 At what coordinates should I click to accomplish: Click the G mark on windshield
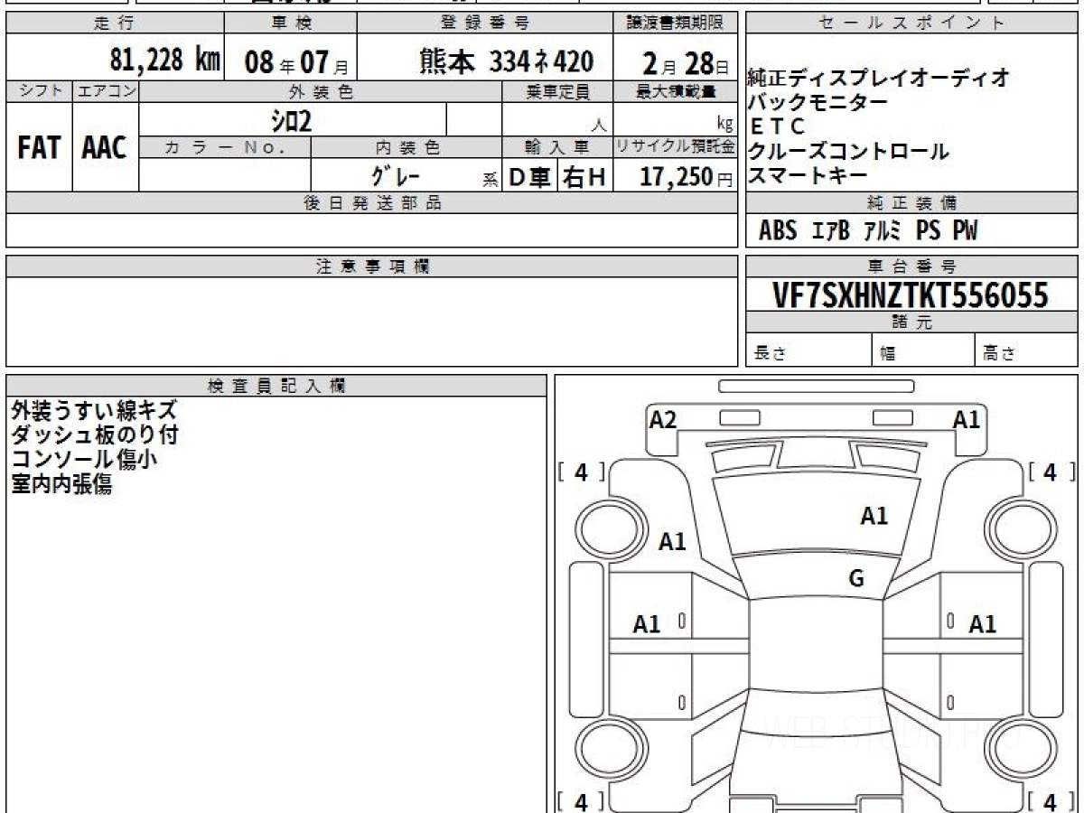tap(855, 579)
